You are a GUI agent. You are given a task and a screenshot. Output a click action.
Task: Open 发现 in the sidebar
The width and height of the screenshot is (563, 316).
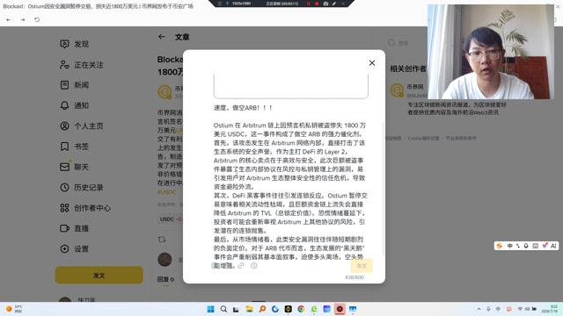tap(74, 44)
